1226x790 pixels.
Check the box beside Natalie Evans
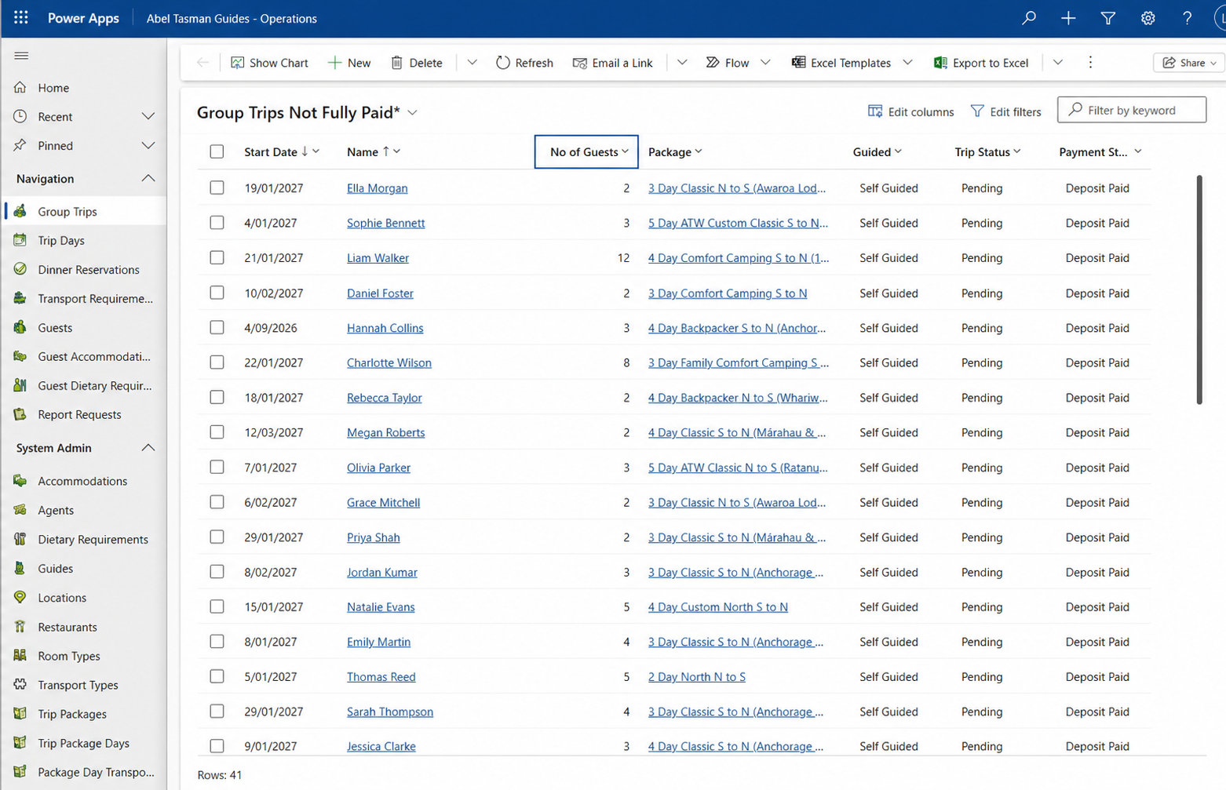pos(217,606)
